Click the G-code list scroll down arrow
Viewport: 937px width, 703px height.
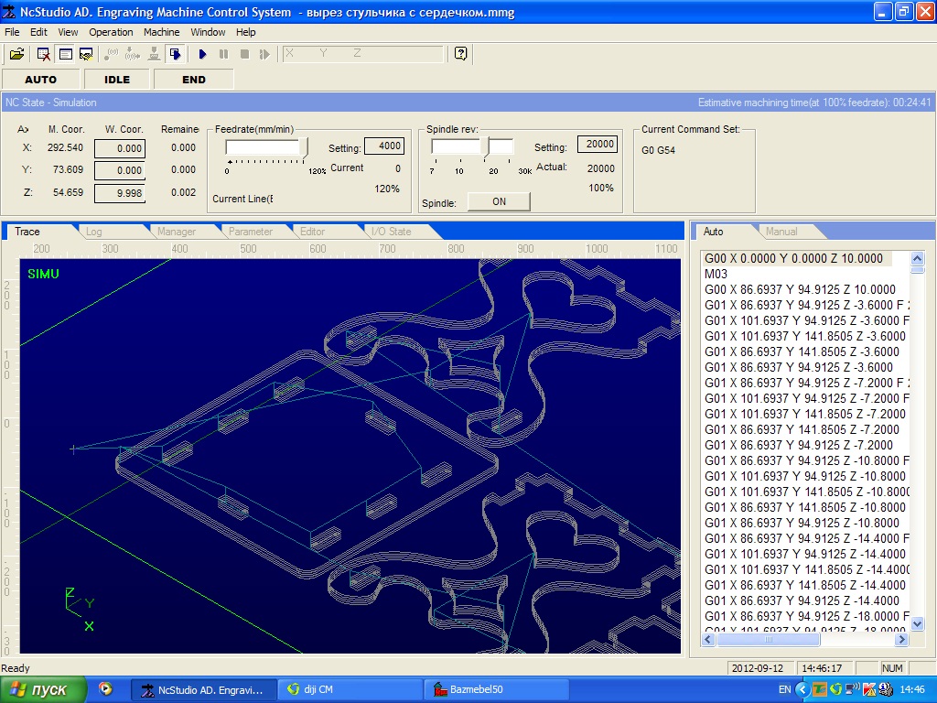pos(917,624)
